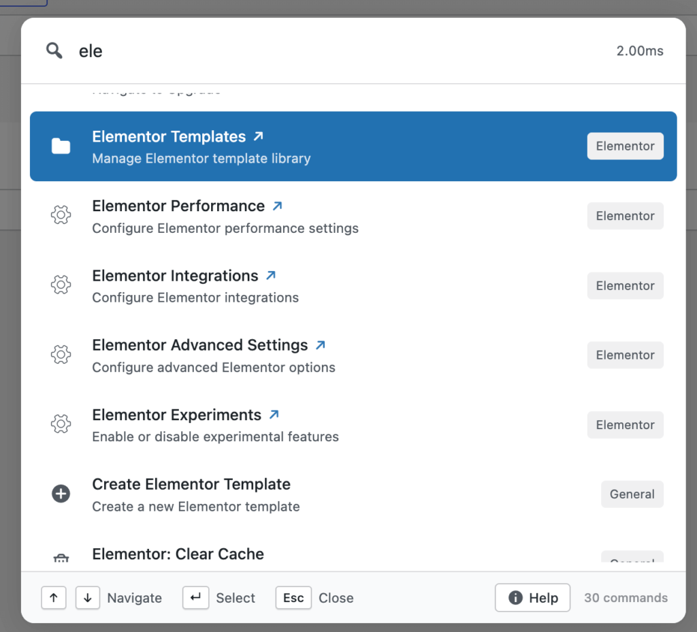
Task: Click the folder icon beside Elementor Templates
Action: (61, 145)
